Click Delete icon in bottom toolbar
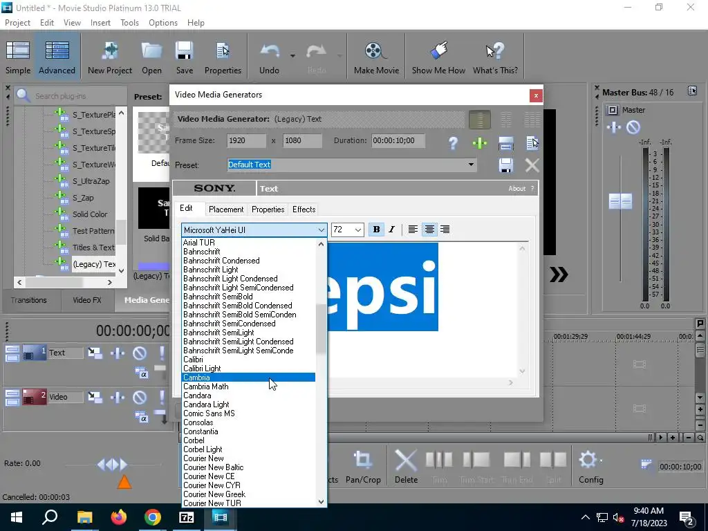The height and width of the screenshot is (531, 708). (406, 468)
